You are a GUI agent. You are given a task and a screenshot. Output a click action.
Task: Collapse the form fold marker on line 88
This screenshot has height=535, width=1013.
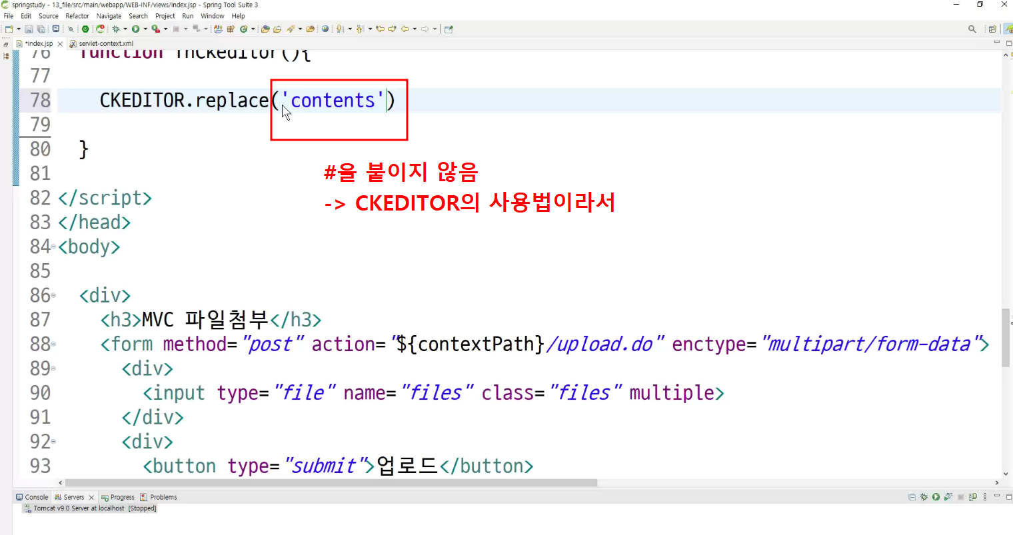point(53,344)
